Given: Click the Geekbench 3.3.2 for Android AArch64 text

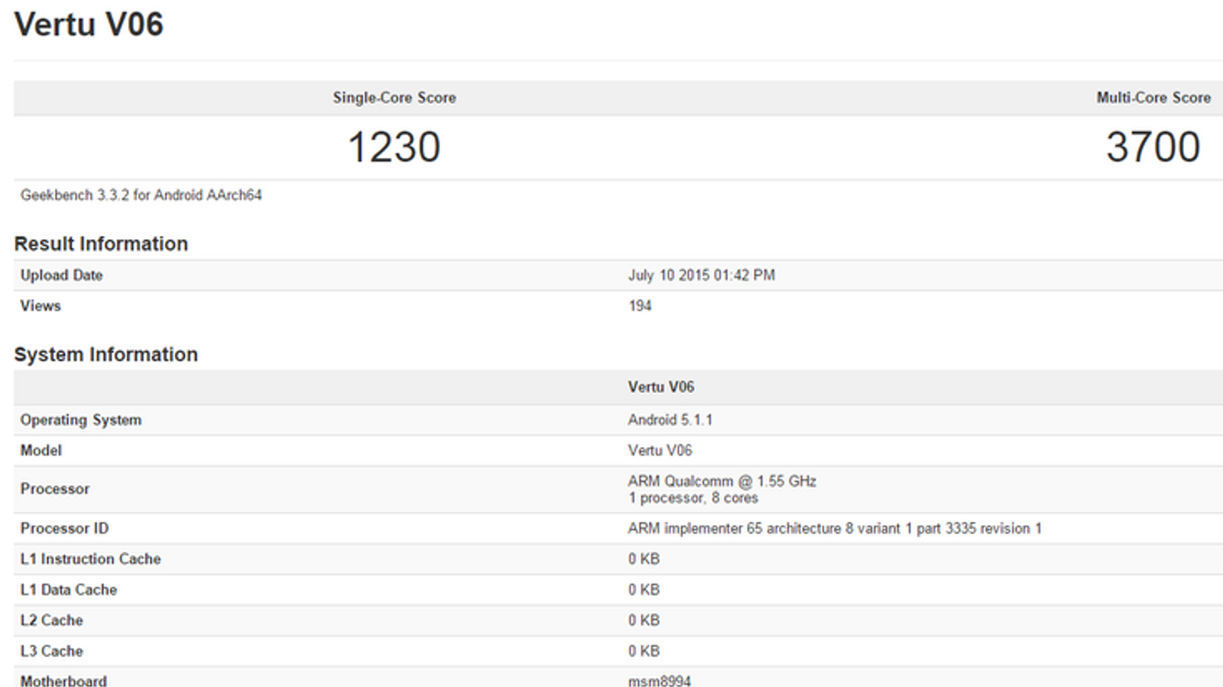Looking at the screenshot, I should click(x=141, y=195).
